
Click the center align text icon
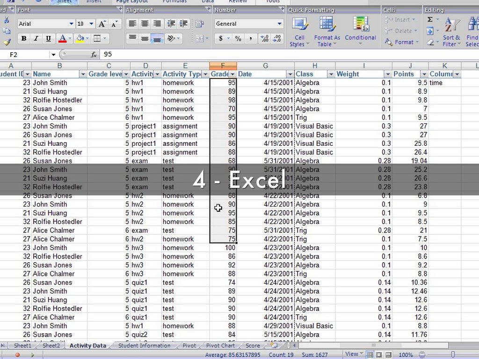point(145,24)
